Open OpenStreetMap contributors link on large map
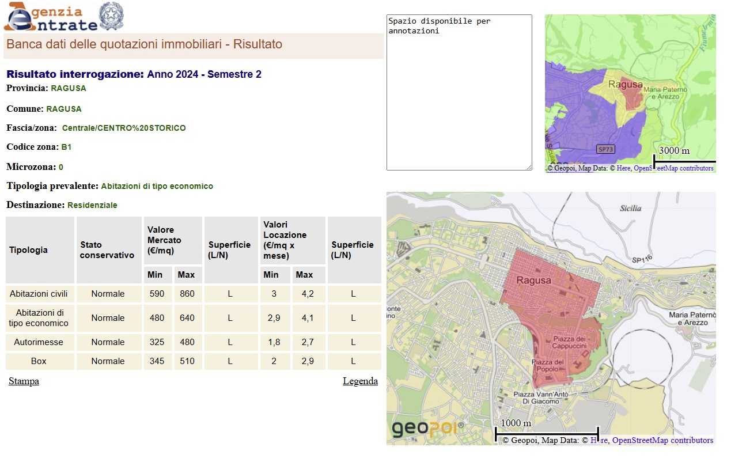The image size is (731, 462). coord(662,441)
